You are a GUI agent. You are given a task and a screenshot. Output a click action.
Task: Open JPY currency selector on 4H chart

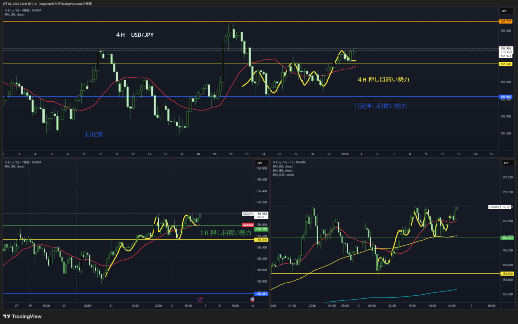pyautogui.click(x=504, y=11)
